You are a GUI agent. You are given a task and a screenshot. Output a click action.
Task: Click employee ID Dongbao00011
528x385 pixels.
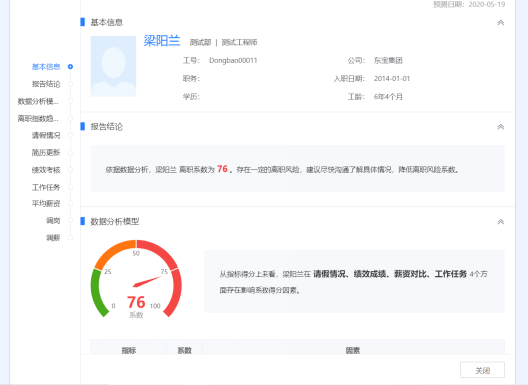(233, 60)
